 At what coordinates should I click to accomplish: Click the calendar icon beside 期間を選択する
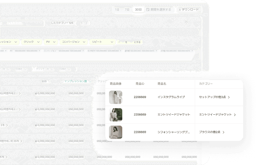[x=148, y=9]
